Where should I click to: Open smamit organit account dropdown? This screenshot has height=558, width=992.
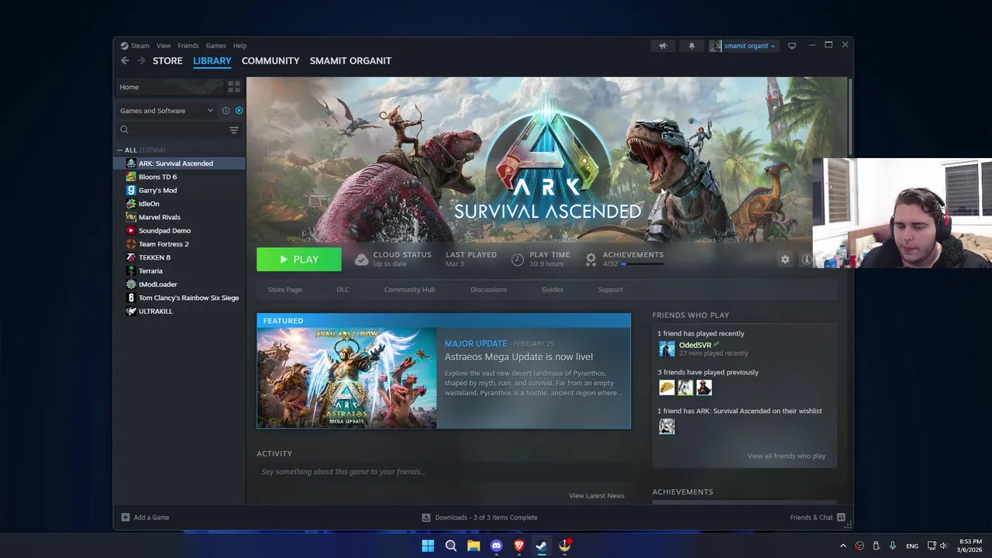pyautogui.click(x=742, y=46)
